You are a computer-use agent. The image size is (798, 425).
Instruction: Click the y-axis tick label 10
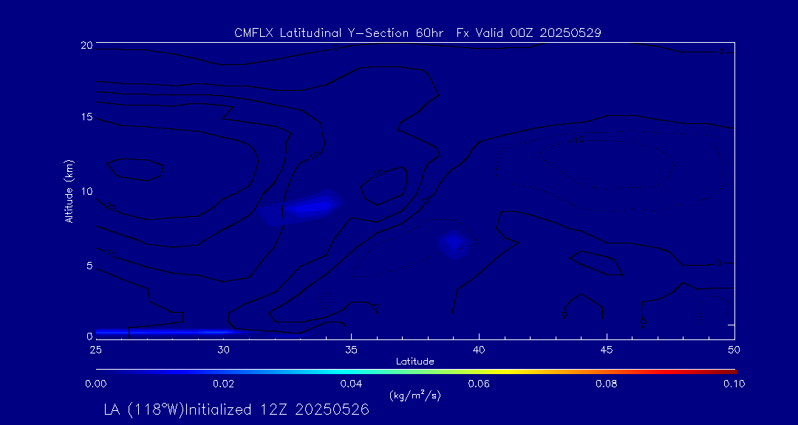tap(86, 192)
